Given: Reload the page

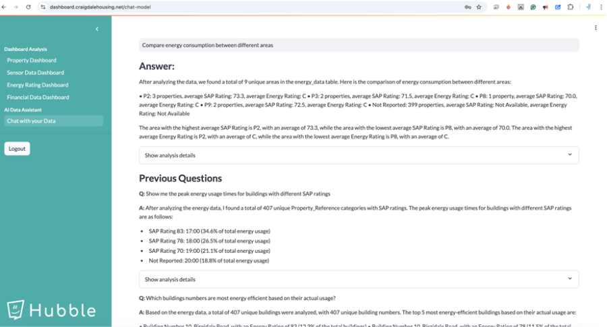Looking at the screenshot, I should click(28, 7).
